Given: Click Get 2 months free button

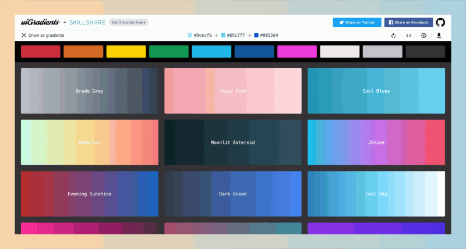Looking at the screenshot, I should [129, 22].
